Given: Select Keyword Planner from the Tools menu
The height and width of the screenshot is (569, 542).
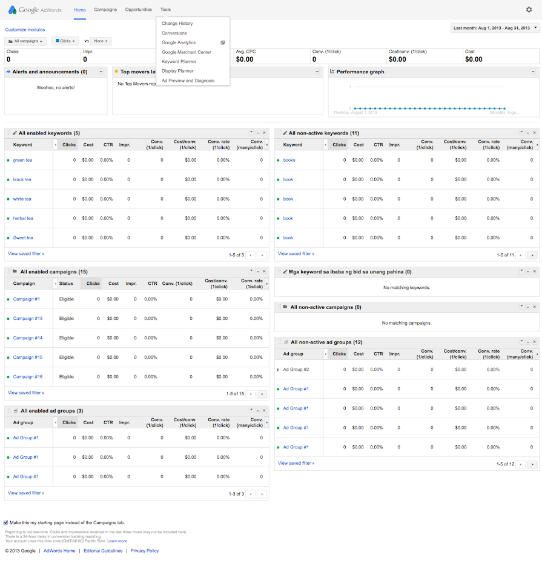Looking at the screenshot, I should coord(179,61).
